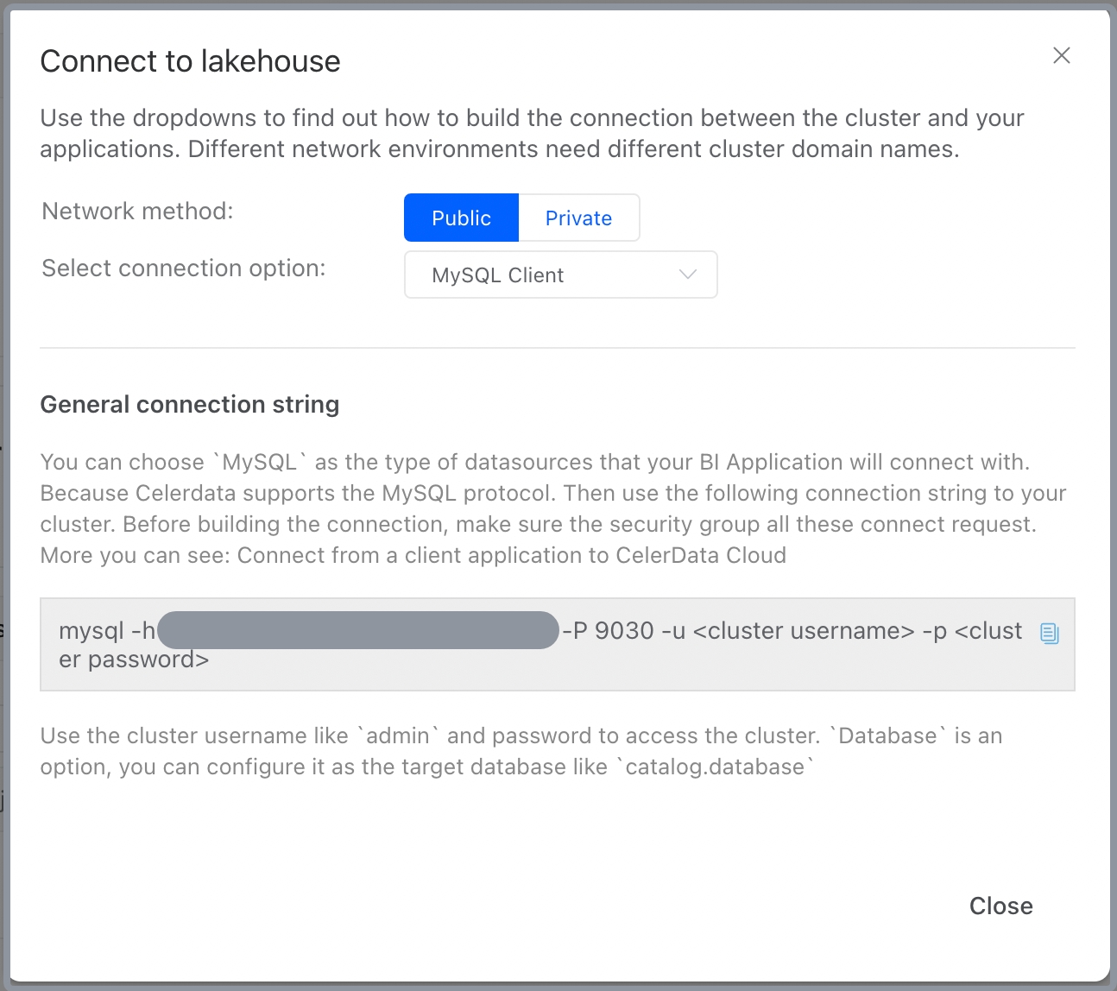Screen dimensions: 1117x991
Task: Switch network method to Private
Action: (x=578, y=218)
